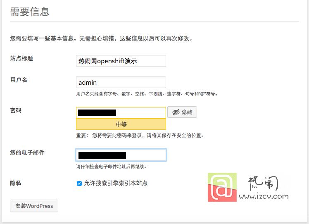
Task: Click the site title input field
Action: pyautogui.click(x=121, y=61)
